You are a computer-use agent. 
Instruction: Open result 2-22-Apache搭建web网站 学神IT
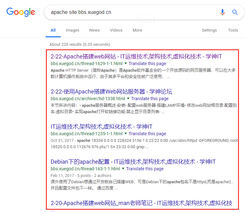point(136,57)
